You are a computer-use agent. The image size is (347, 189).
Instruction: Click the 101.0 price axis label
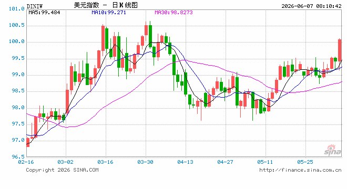coord(17,9)
